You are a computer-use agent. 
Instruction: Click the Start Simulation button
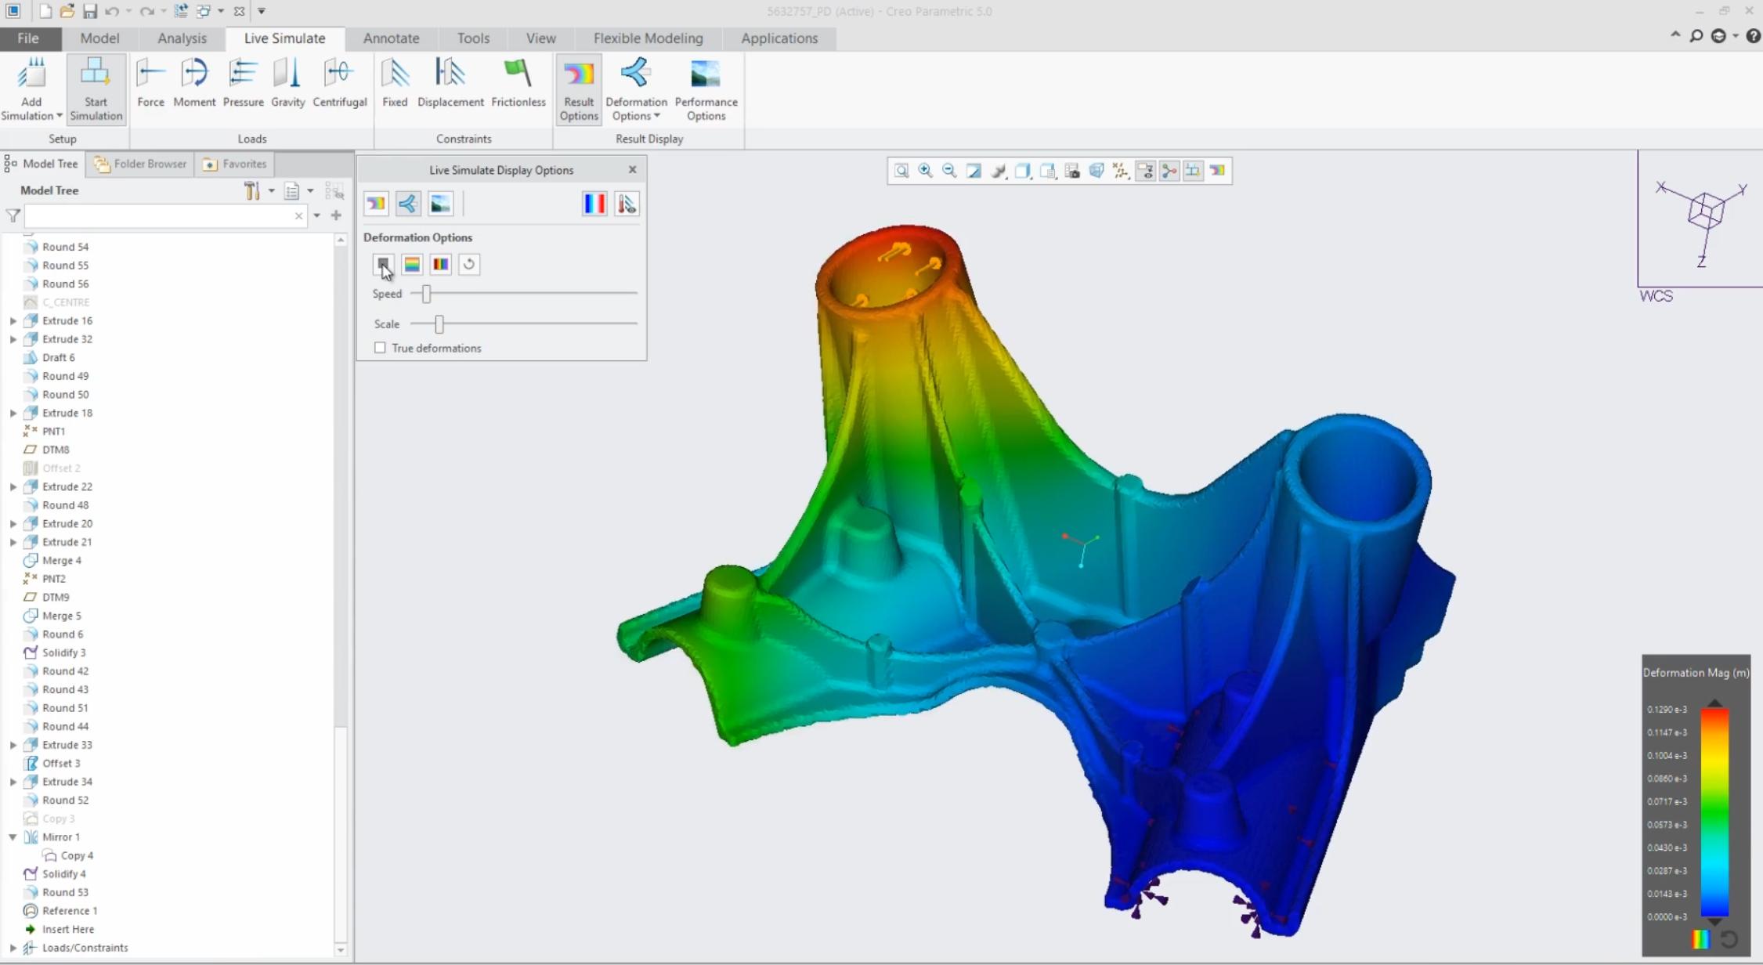[x=96, y=89]
